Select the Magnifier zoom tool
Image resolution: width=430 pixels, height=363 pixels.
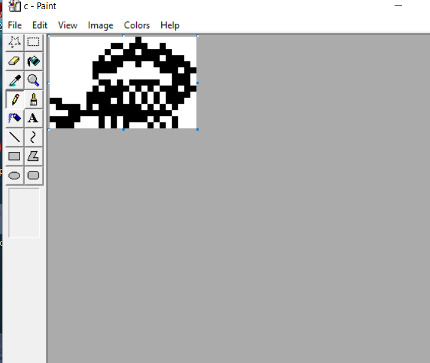(x=34, y=80)
